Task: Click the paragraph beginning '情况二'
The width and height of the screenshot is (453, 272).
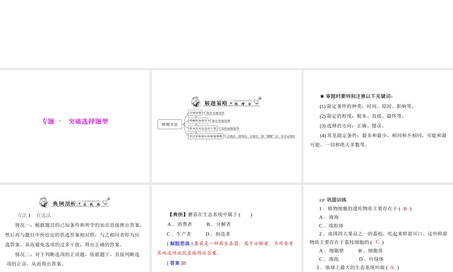Action: [x=73, y=259]
